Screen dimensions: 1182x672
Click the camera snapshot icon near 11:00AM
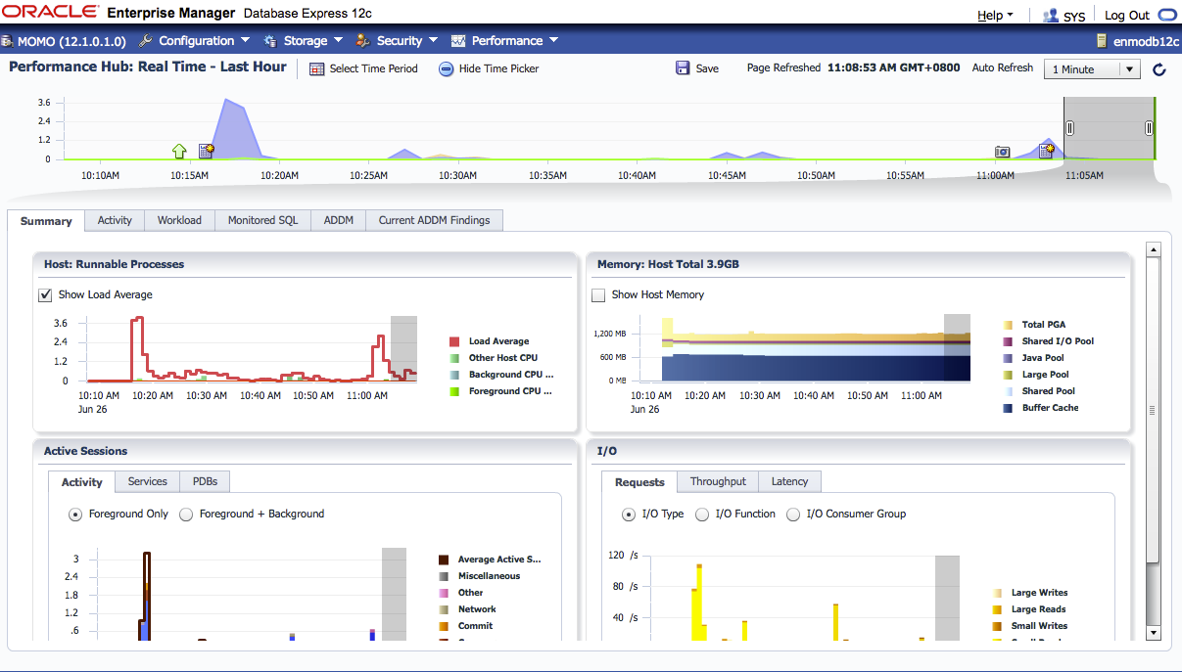1002,152
